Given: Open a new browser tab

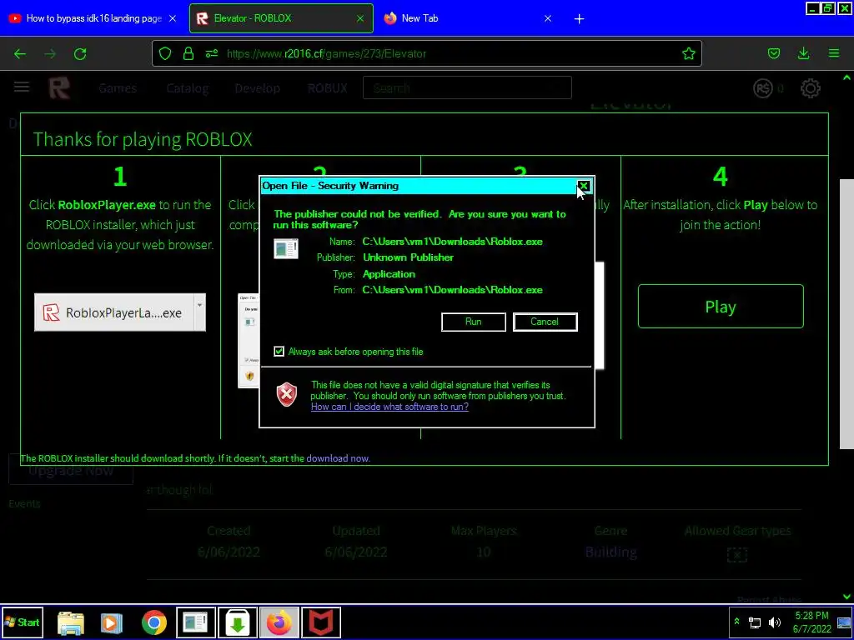Looking at the screenshot, I should (x=579, y=19).
